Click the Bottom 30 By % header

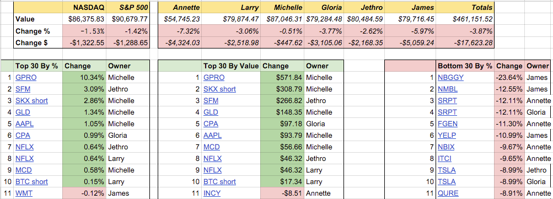(x=464, y=66)
